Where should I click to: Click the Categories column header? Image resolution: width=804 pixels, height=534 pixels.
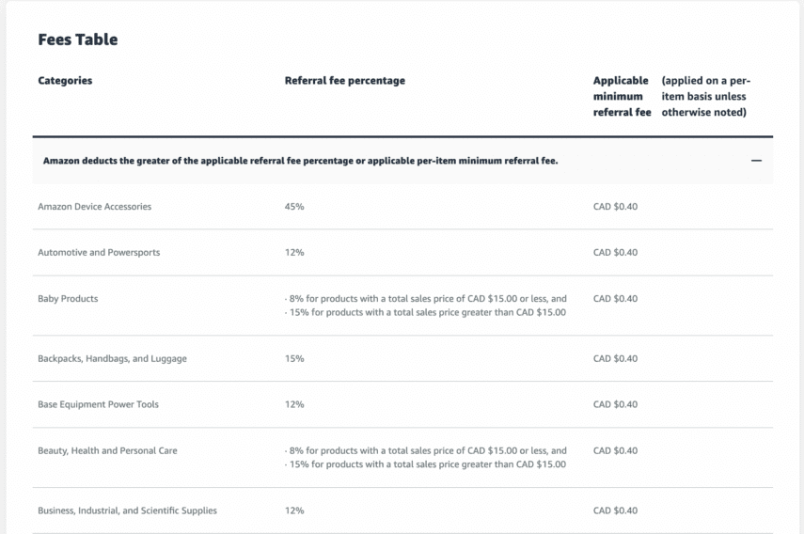coord(65,81)
